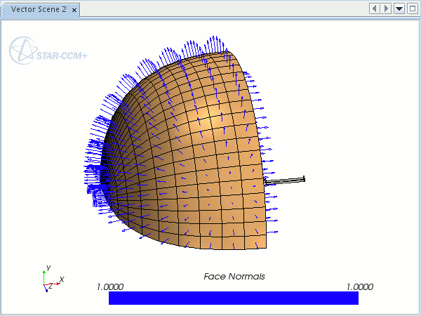
Task: Click the Face Normals legend title
Action: tap(234, 276)
